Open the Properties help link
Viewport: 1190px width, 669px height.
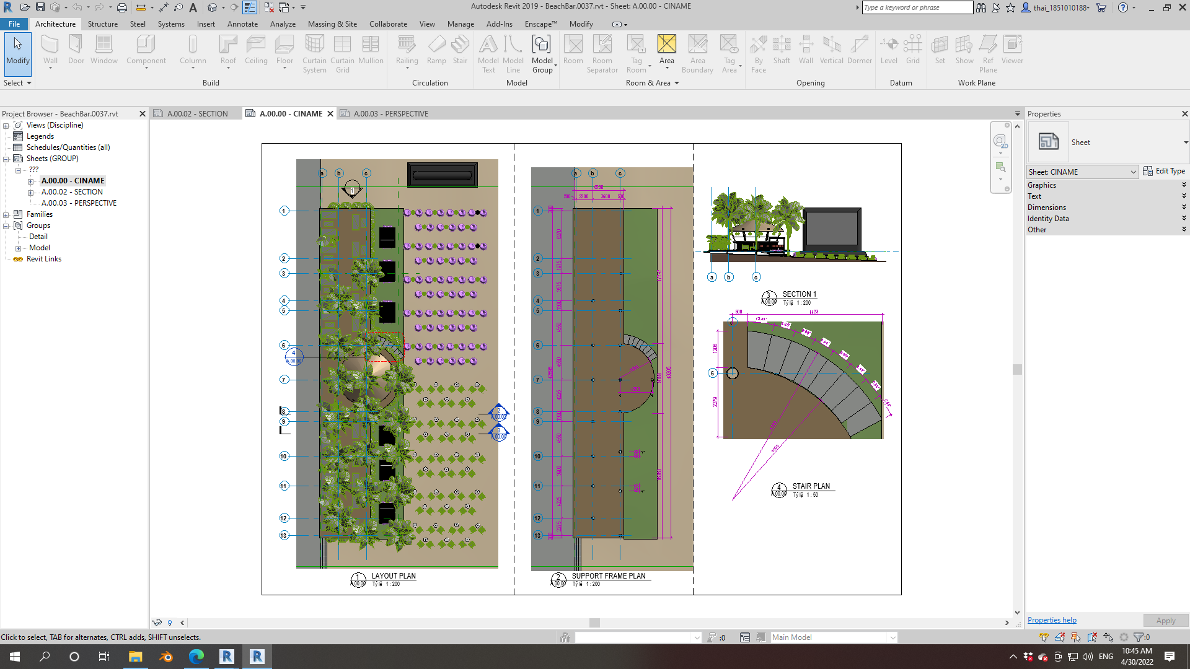(1052, 620)
